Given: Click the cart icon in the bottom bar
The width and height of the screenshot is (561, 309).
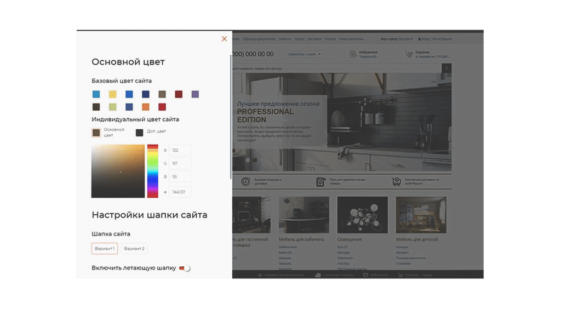Looking at the screenshot, I should click(400, 275).
